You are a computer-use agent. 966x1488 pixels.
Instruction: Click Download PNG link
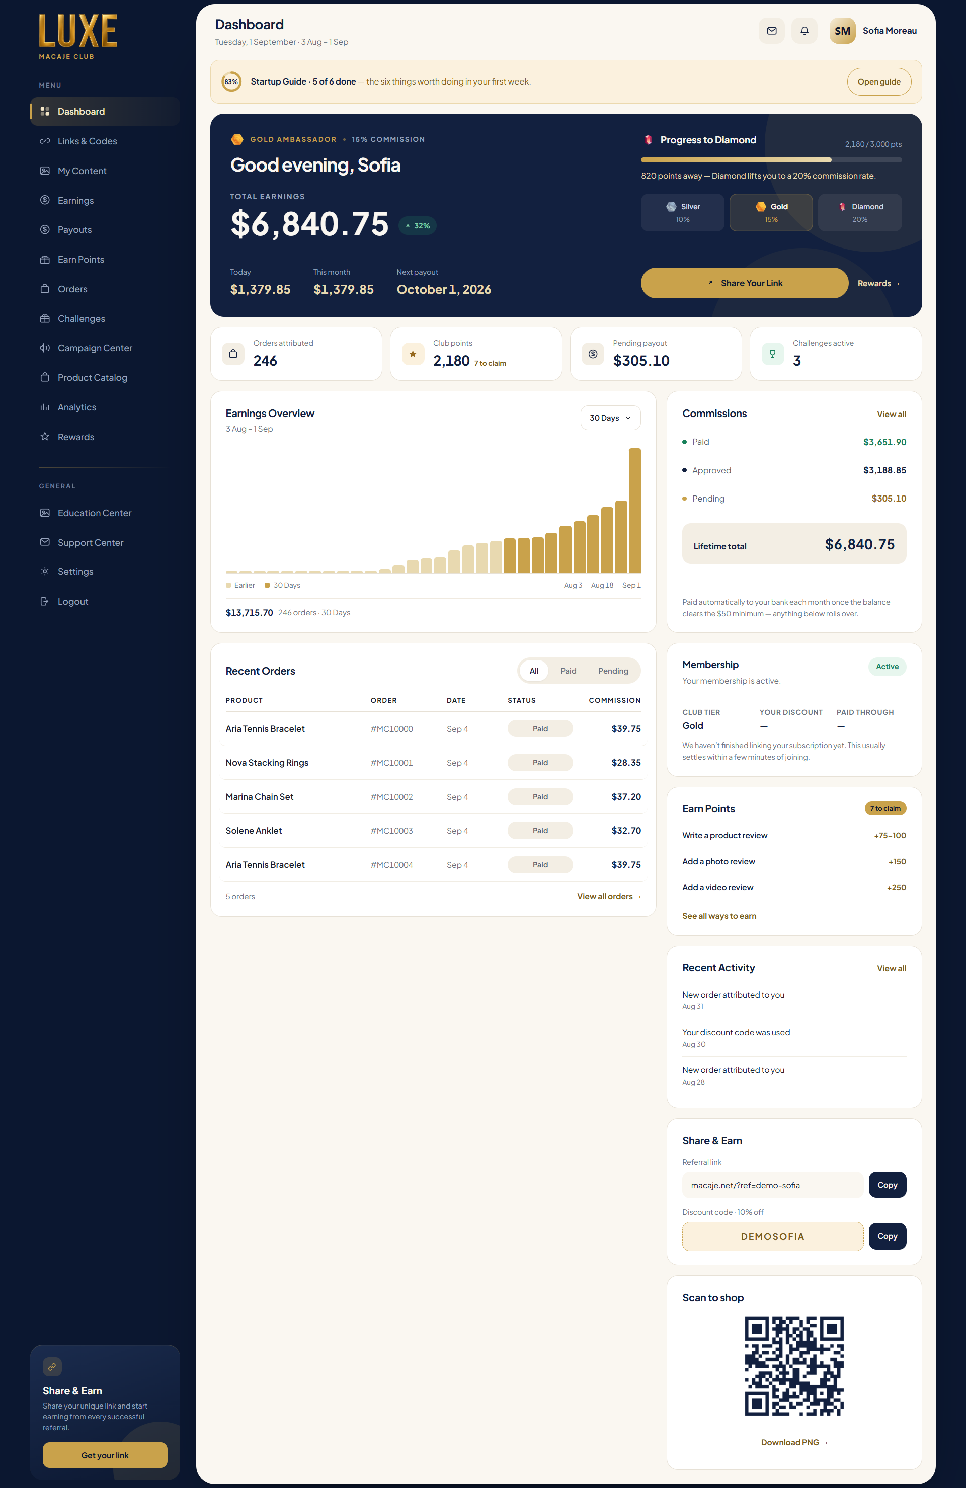click(x=794, y=1442)
